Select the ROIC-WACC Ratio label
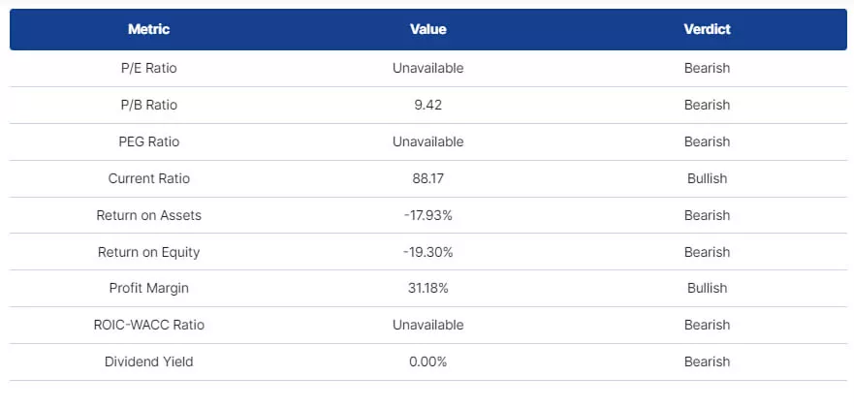The width and height of the screenshot is (854, 408). click(148, 325)
